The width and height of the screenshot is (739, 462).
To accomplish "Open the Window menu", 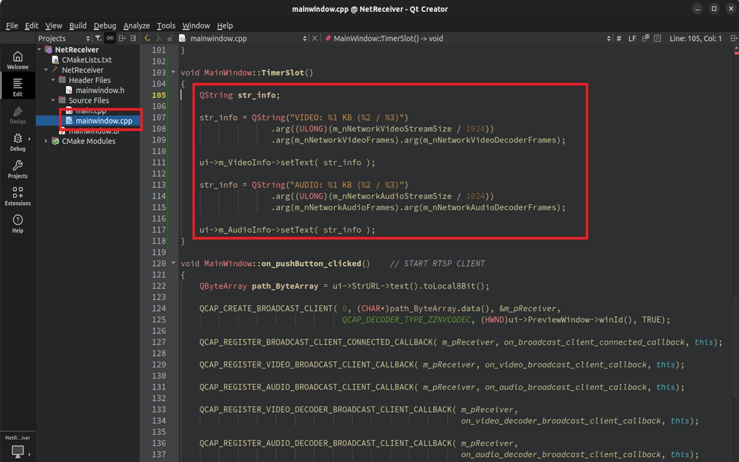I will click(x=196, y=25).
